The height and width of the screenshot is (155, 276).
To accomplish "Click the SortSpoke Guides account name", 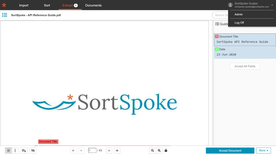I will [x=246, y=4].
